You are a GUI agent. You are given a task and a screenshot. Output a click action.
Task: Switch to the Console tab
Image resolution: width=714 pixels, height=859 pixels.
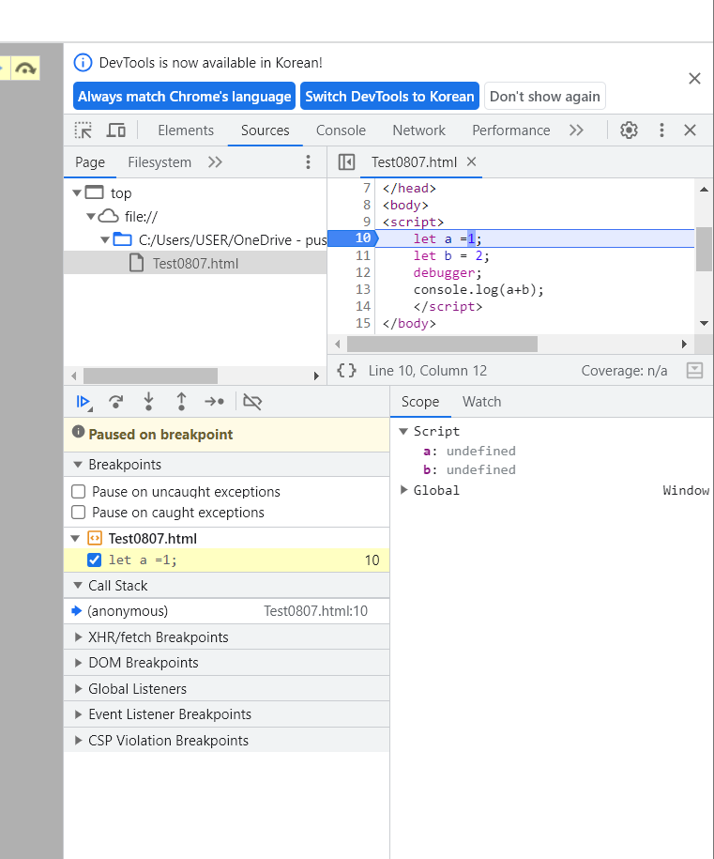[x=341, y=130]
